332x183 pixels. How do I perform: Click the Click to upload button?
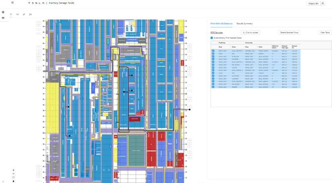(x=250, y=32)
